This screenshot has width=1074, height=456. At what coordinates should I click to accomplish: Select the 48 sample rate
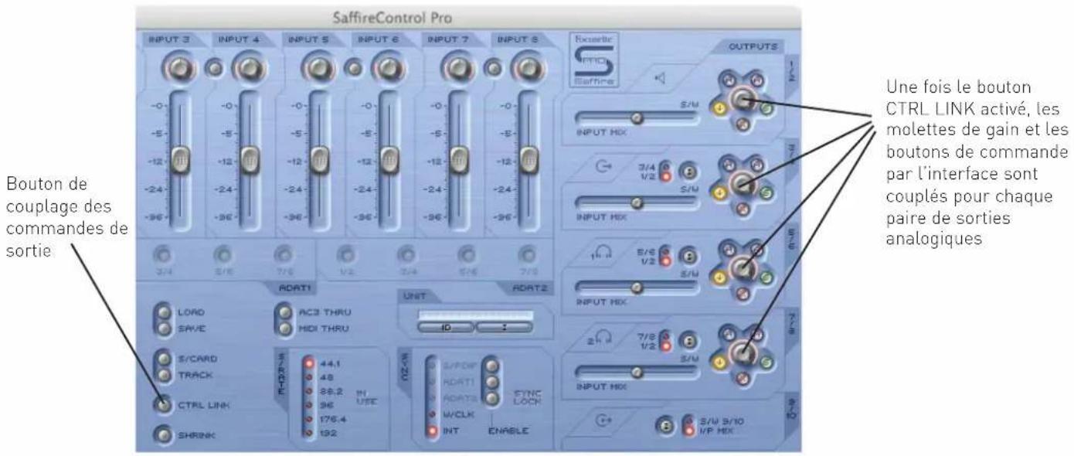308,378
